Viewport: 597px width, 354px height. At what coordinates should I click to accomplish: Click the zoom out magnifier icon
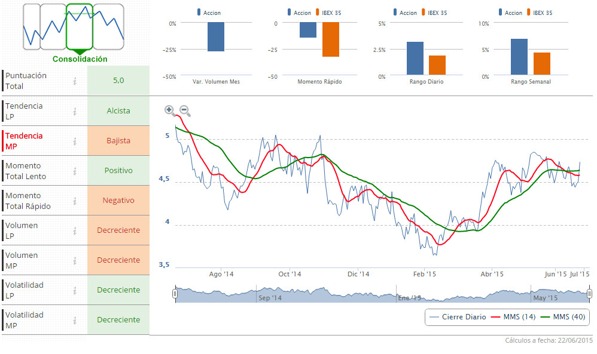point(185,110)
